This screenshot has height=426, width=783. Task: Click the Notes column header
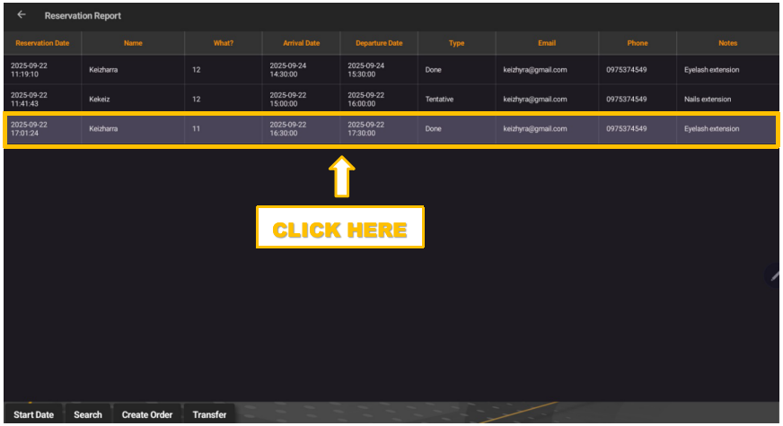click(x=727, y=43)
